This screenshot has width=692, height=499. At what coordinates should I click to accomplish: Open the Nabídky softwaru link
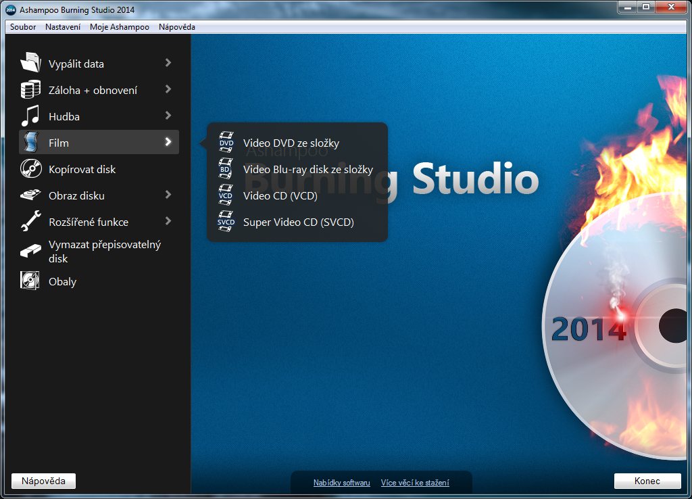pyautogui.click(x=341, y=483)
